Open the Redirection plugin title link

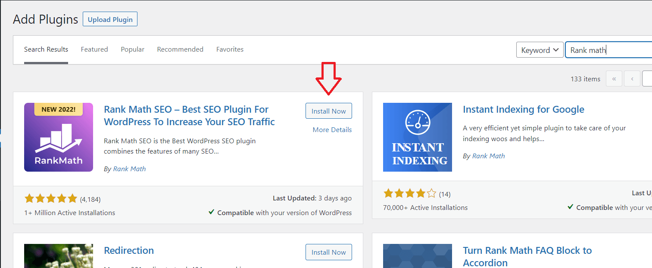(129, 250)
